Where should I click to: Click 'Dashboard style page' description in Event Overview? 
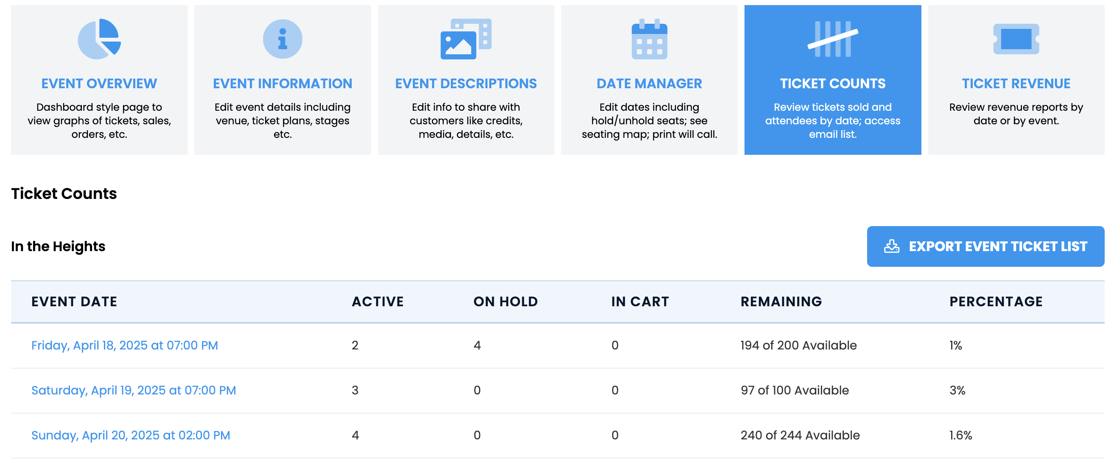99,120
